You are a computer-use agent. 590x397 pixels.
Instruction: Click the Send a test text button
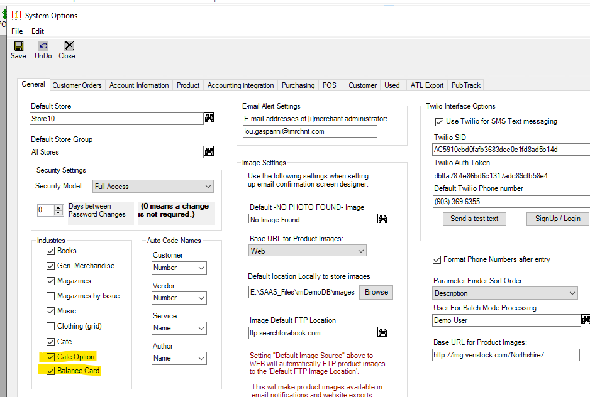click(x=474, y=219)
